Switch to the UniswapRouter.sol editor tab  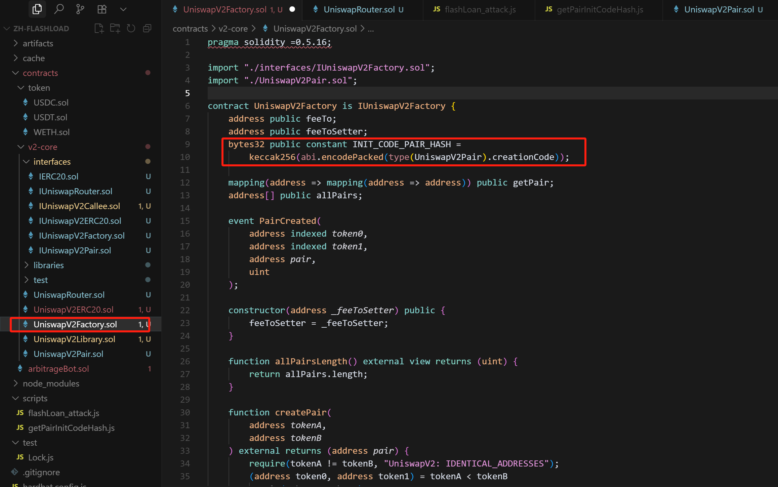pyautogui.click(x=362, y=10)
